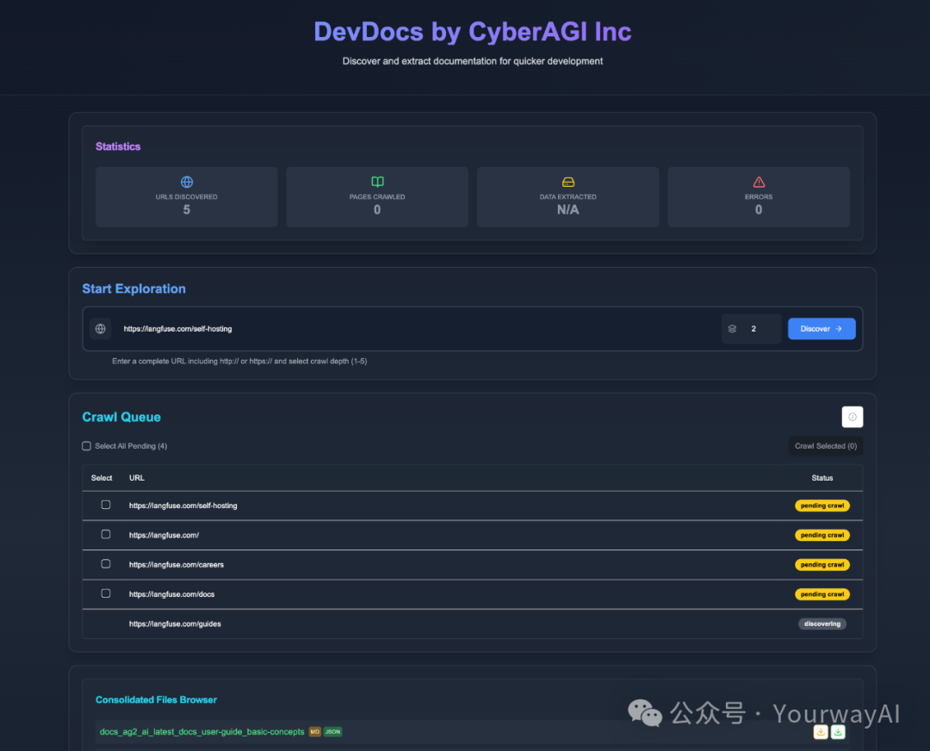Click the Start Exploration heading

point(133,289)
